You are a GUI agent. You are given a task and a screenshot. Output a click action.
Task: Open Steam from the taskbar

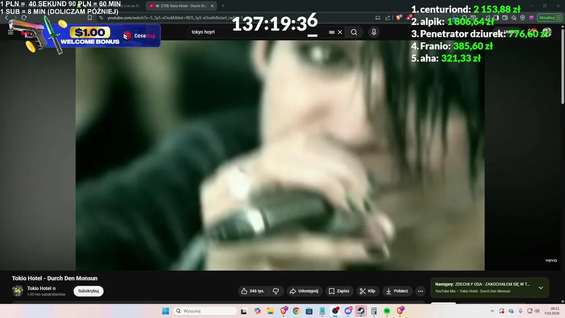coord(361,311)
